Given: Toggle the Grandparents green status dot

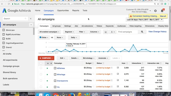Looking at the screenshot, I should [47, 81].
